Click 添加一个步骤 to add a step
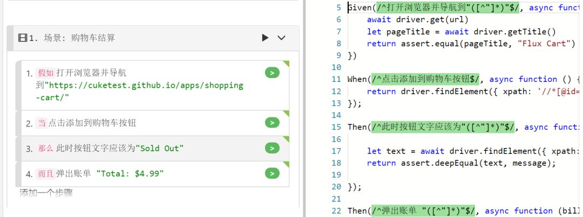 [x=46, y=193]
